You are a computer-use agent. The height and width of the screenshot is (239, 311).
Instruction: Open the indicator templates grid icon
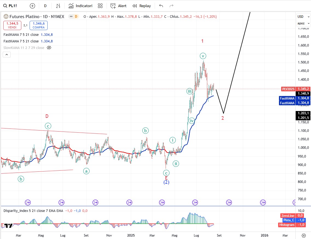pyautogui.click(x=100, y=6)
